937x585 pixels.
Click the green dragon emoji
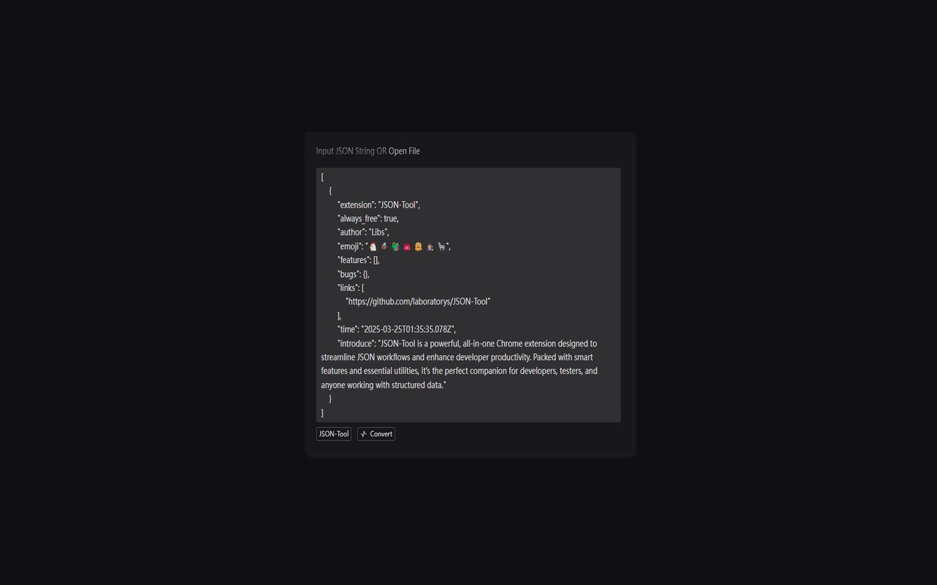(x=396, y=247)
